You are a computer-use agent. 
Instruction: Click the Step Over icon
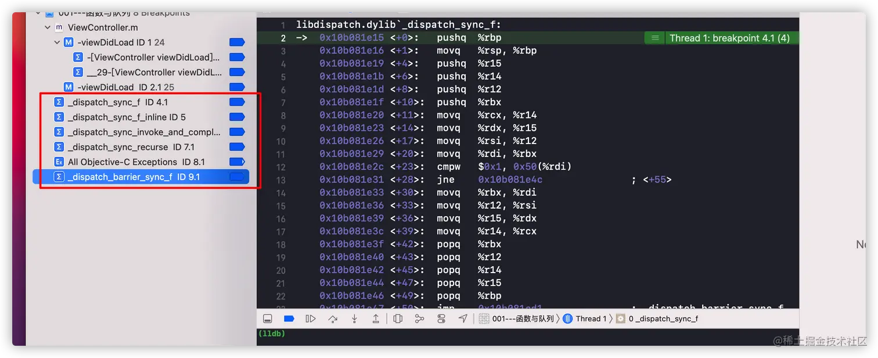click(x=333, y=318)
